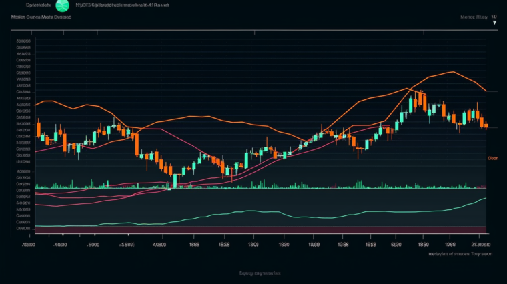507x284 pixels.
Task: Click the first orange candlestick at chart's left edge
Action: coord(39,128)
